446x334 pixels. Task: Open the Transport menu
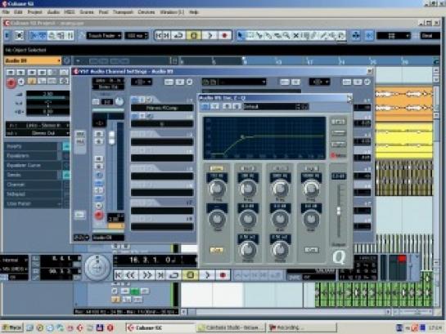pos(123,12)
